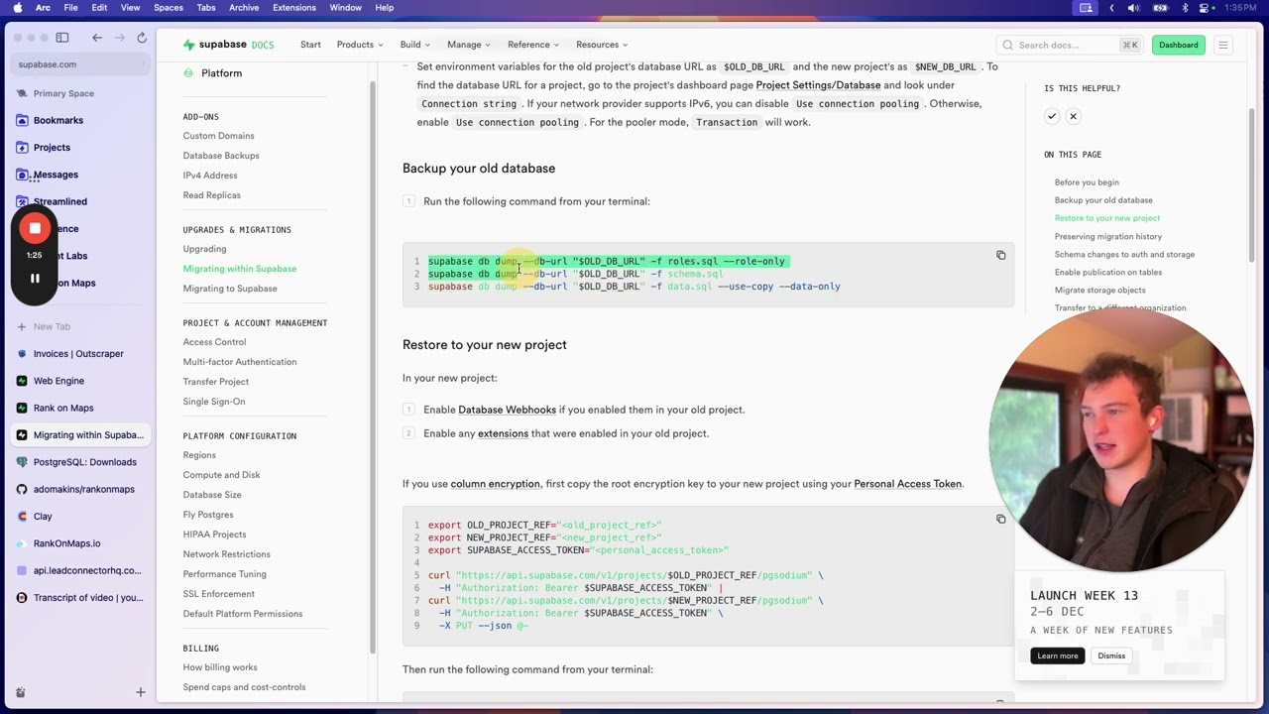The height and width of the screenshot is (714, 1269).
Task: Reload the page with refresh icon
Action: pyautogui.click(x=142, y=38)
